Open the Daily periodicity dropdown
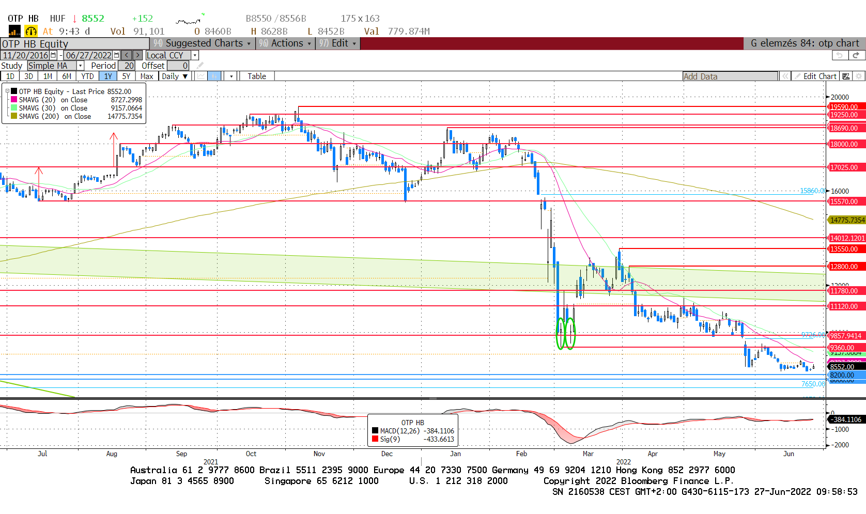Viewport: 866px width, 514px height. pos(175,76)
